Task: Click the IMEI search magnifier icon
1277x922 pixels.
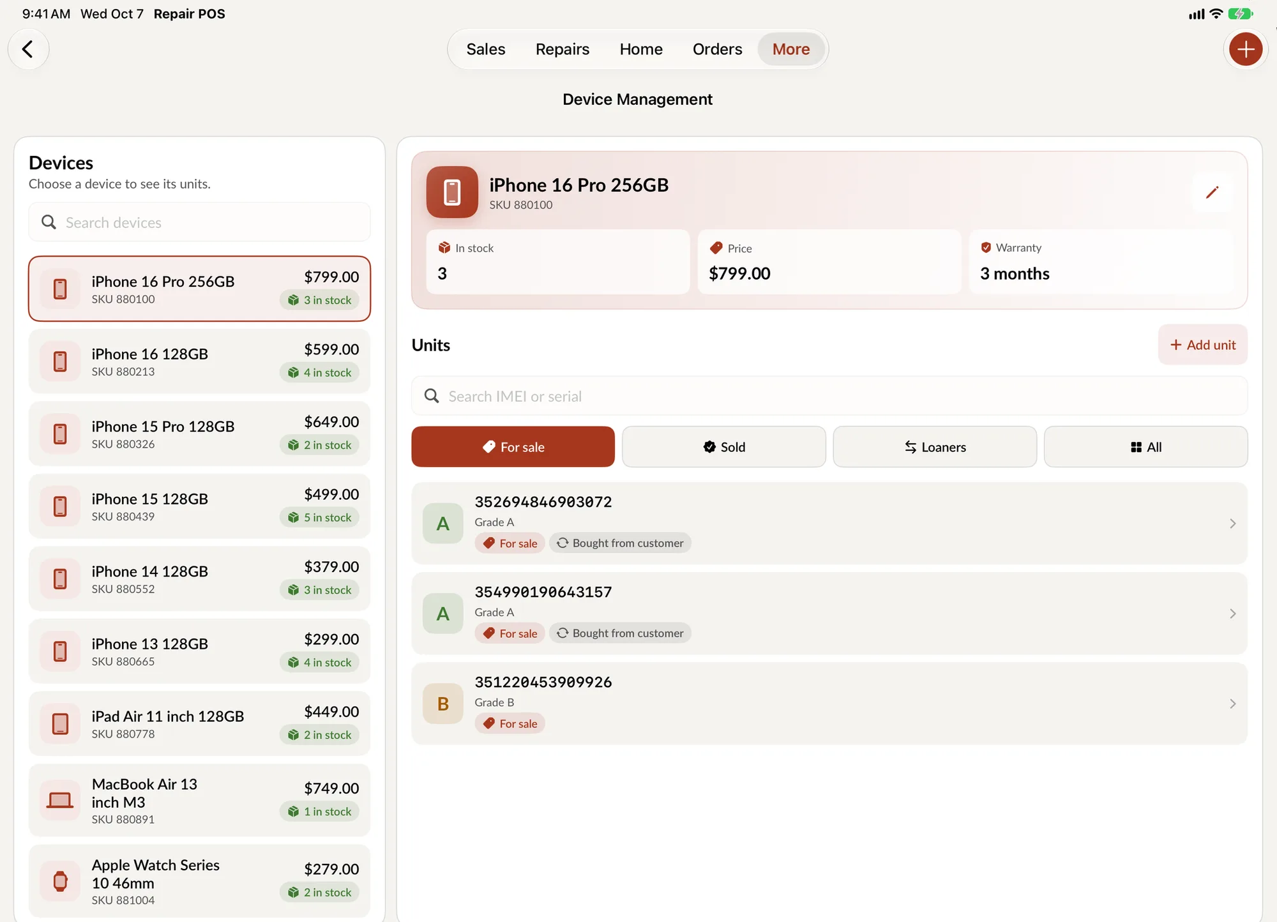Action: pyautogui.click(x=432, y=396)
